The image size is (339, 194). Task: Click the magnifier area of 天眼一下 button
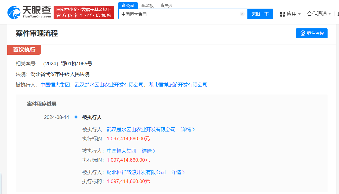click(260, 14)
